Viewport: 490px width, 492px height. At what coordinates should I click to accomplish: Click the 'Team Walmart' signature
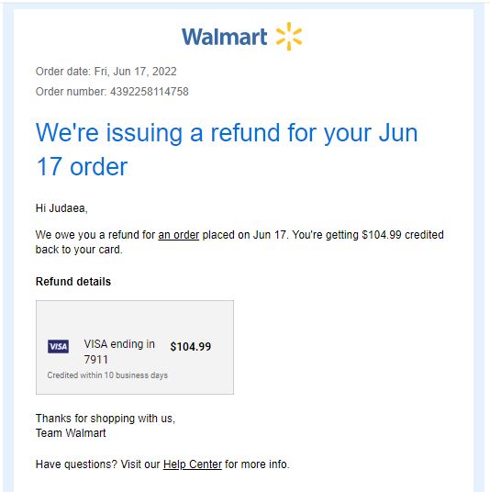click(x=71, y=433)
